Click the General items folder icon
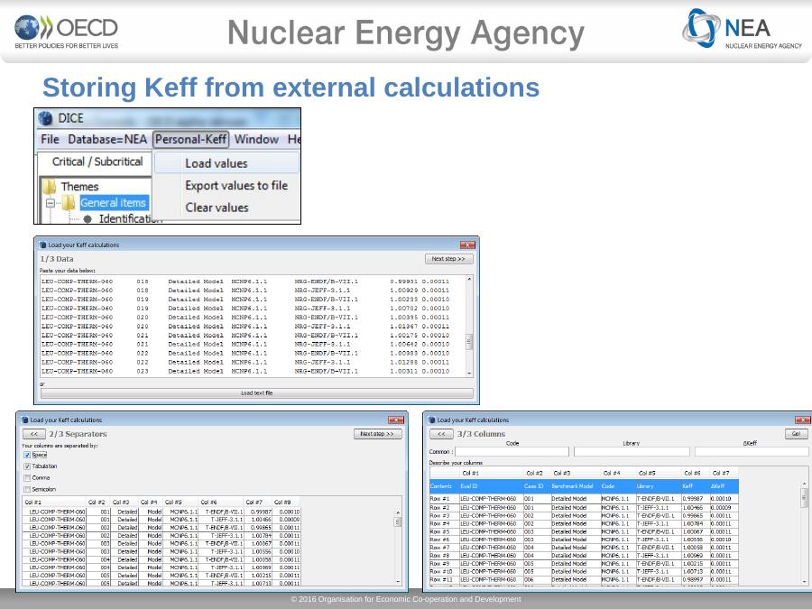The height and width of the screenshot is (609, 812). pos(68,203)
